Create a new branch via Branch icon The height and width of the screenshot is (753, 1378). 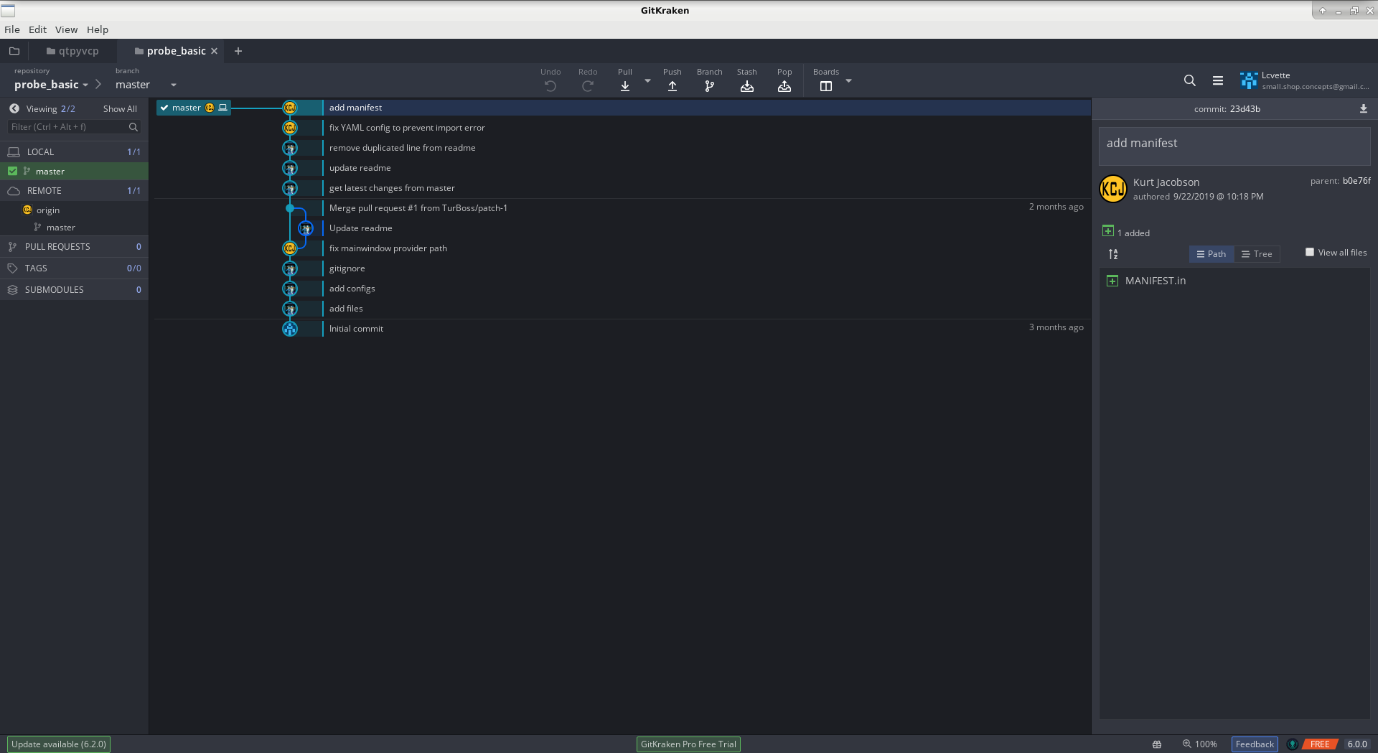tap(709, 86)
